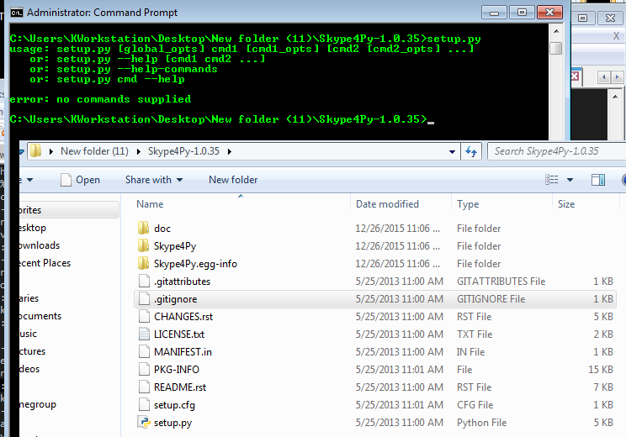The height and width of the screenshot is (437, 626).
Task: Select the Downloads sidebar item
Action: pyautogui.click(x=40, y=245)
